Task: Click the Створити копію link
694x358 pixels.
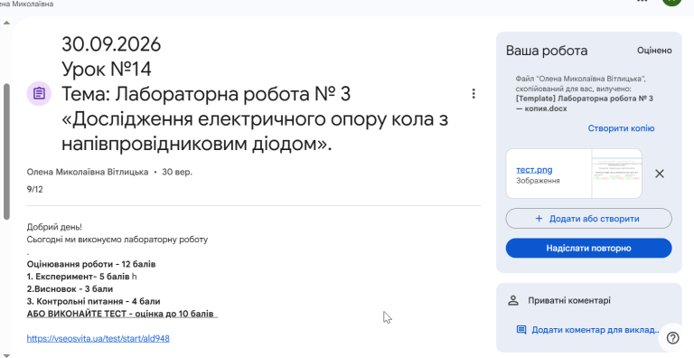Action: point(621,128)
